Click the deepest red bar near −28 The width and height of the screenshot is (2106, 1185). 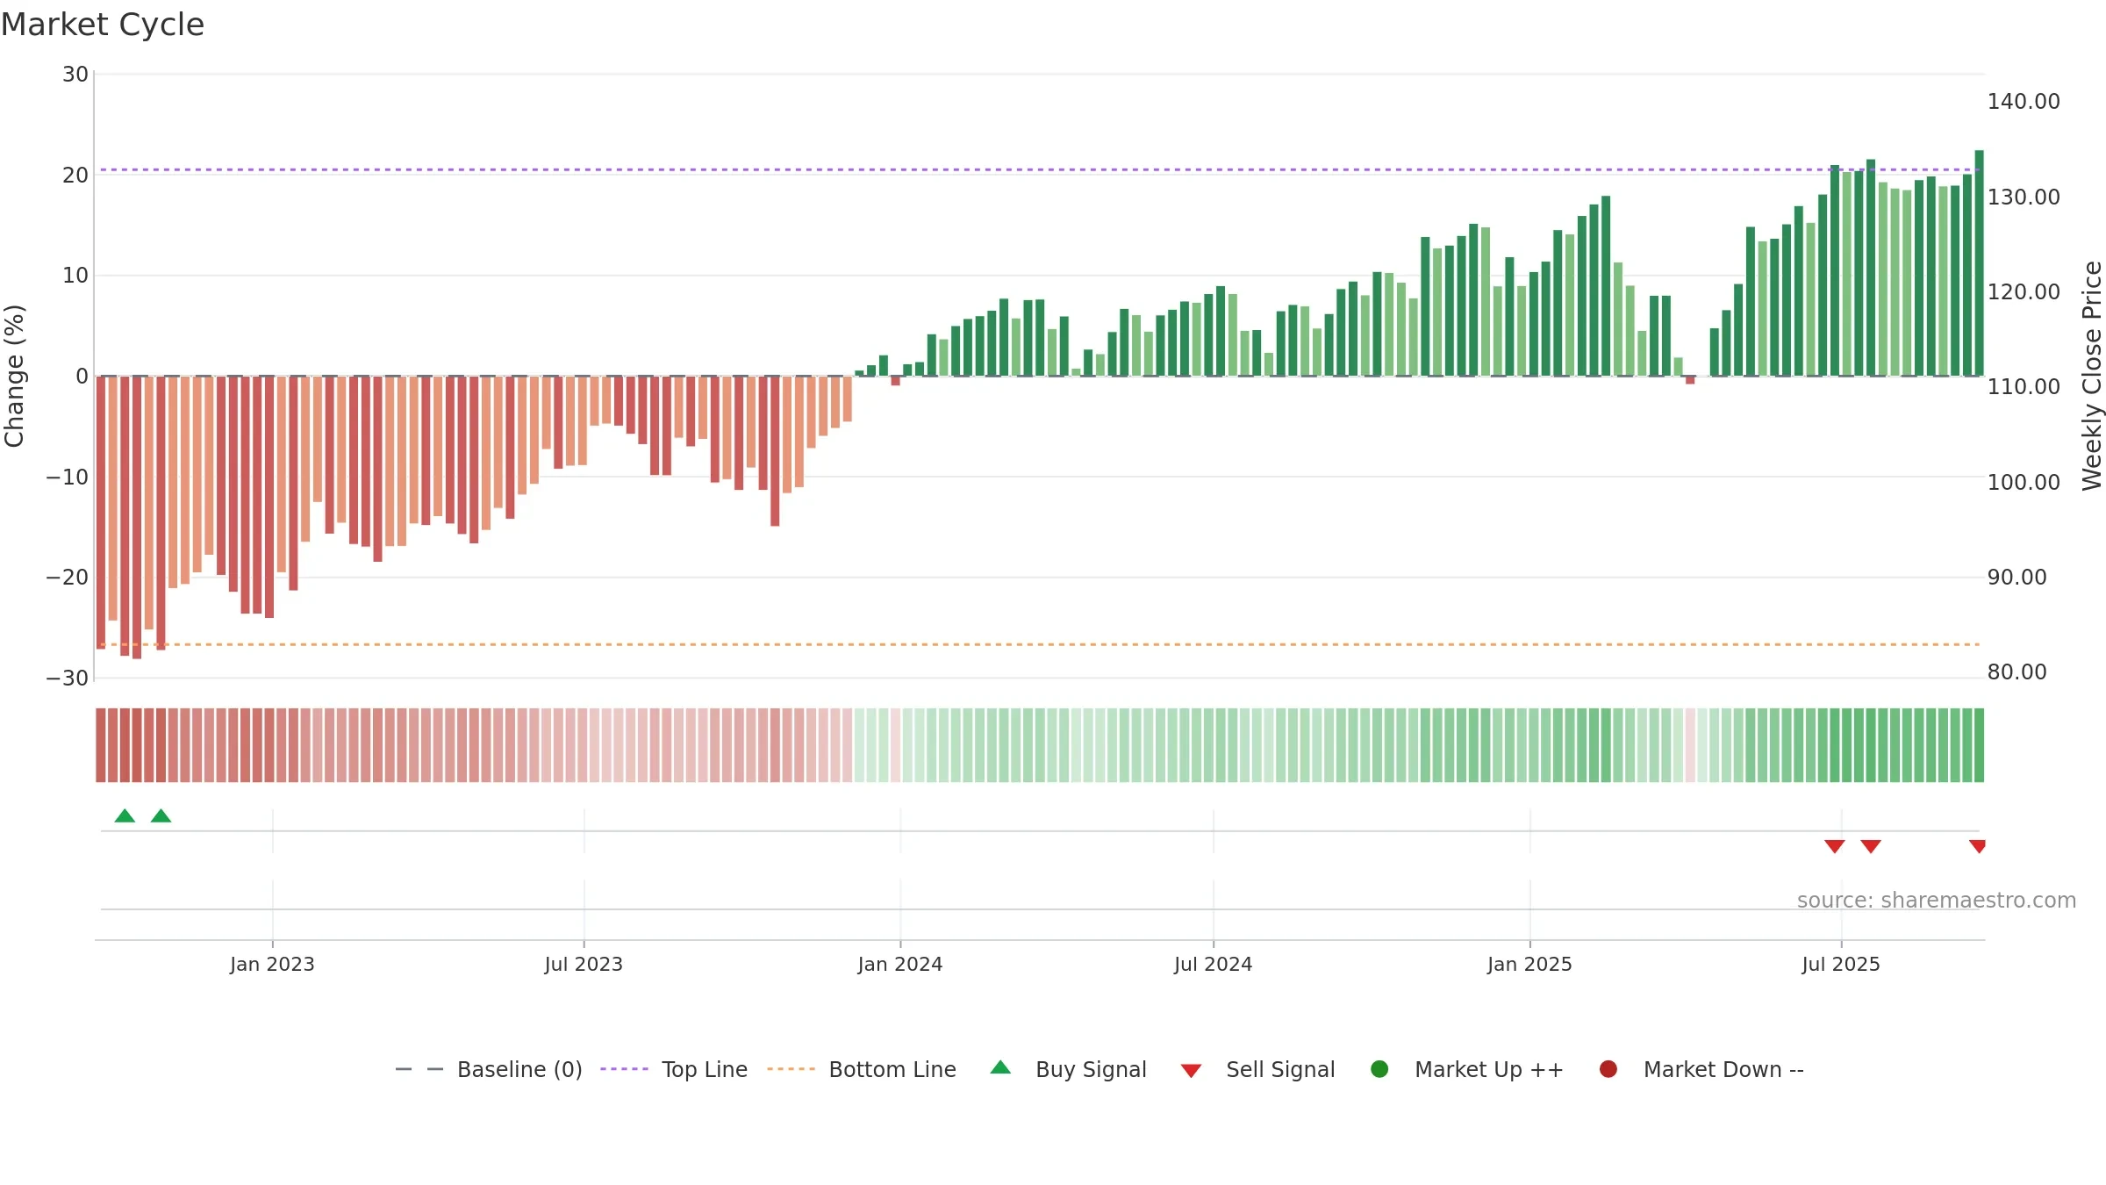click(x=137, y=518)
